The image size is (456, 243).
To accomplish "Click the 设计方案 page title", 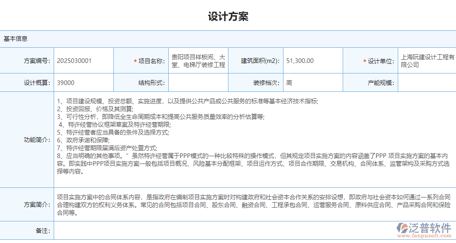I will coord(228,17).
